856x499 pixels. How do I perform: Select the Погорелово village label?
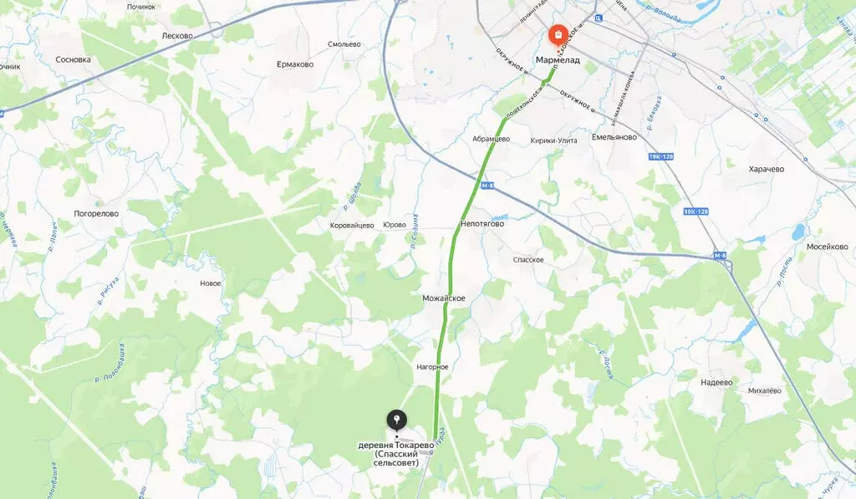96,213
